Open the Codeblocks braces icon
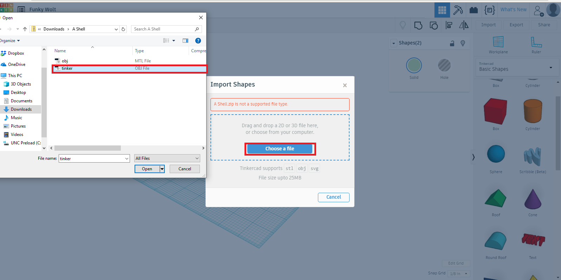Image resolution: width=561 pixels, height=280 pixels. coord(489,10)
